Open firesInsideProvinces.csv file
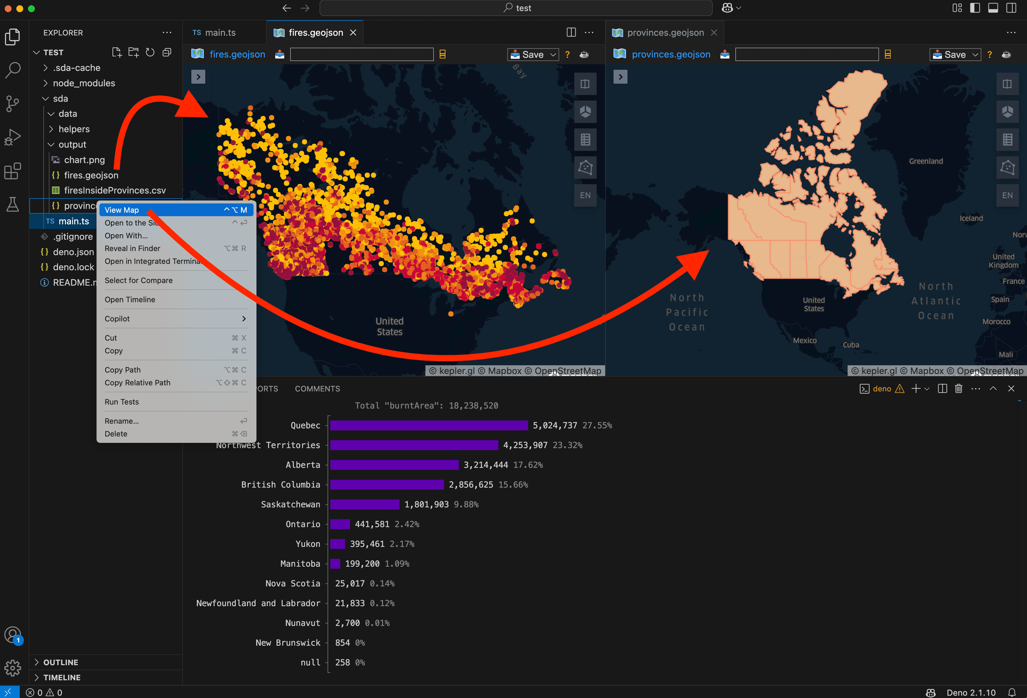The width and height of the screenshot is (1027, 698). click(x=115, y=190)
